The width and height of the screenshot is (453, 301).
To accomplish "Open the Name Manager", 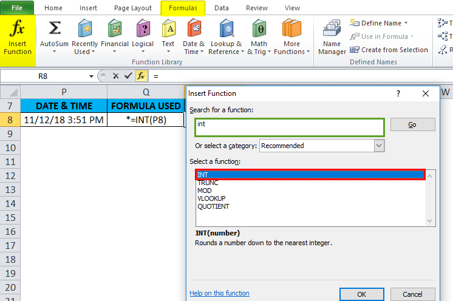I will (332, 38).
